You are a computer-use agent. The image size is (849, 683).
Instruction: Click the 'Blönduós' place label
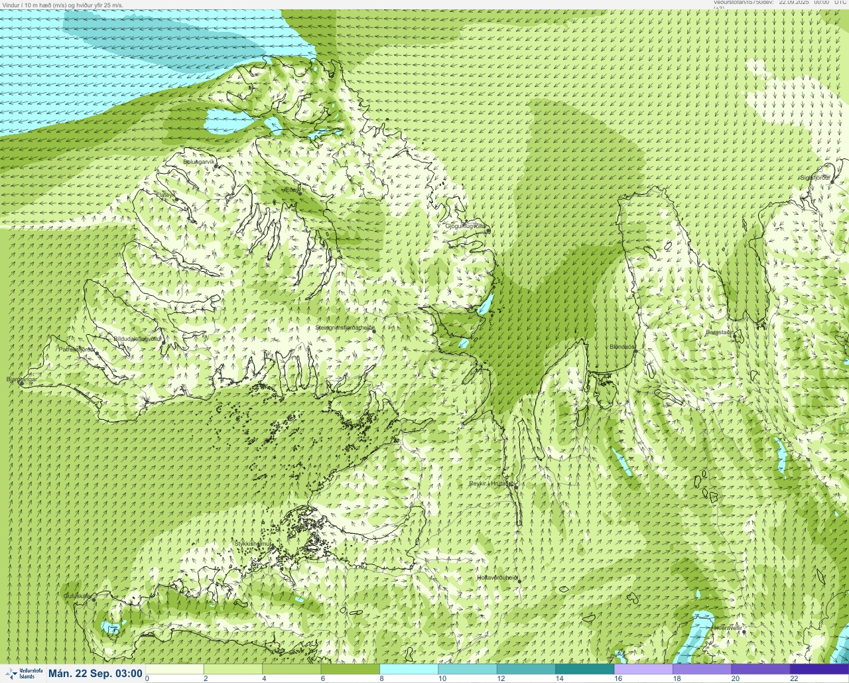tap(623, 347)
